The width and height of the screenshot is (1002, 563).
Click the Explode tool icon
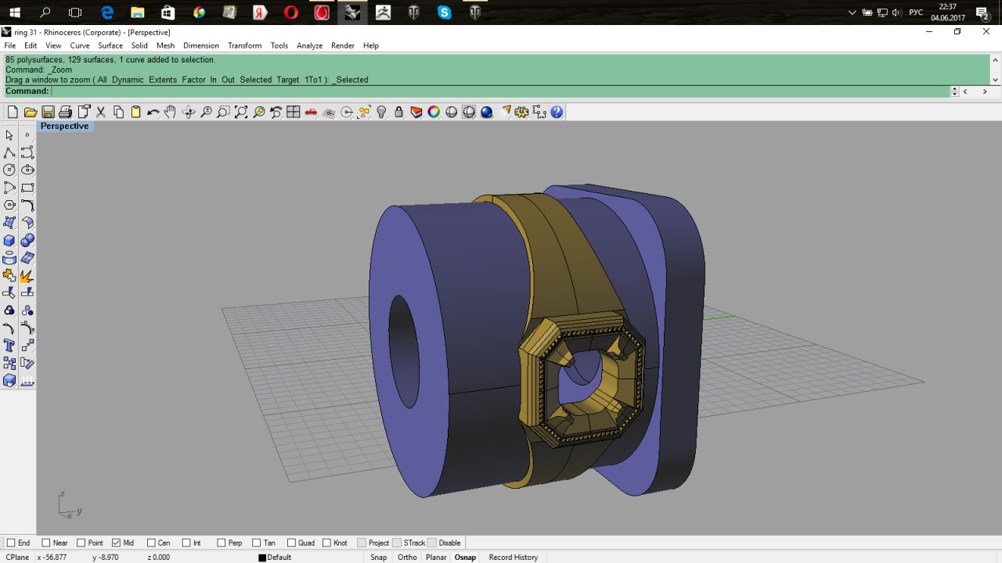click(27, 276)
